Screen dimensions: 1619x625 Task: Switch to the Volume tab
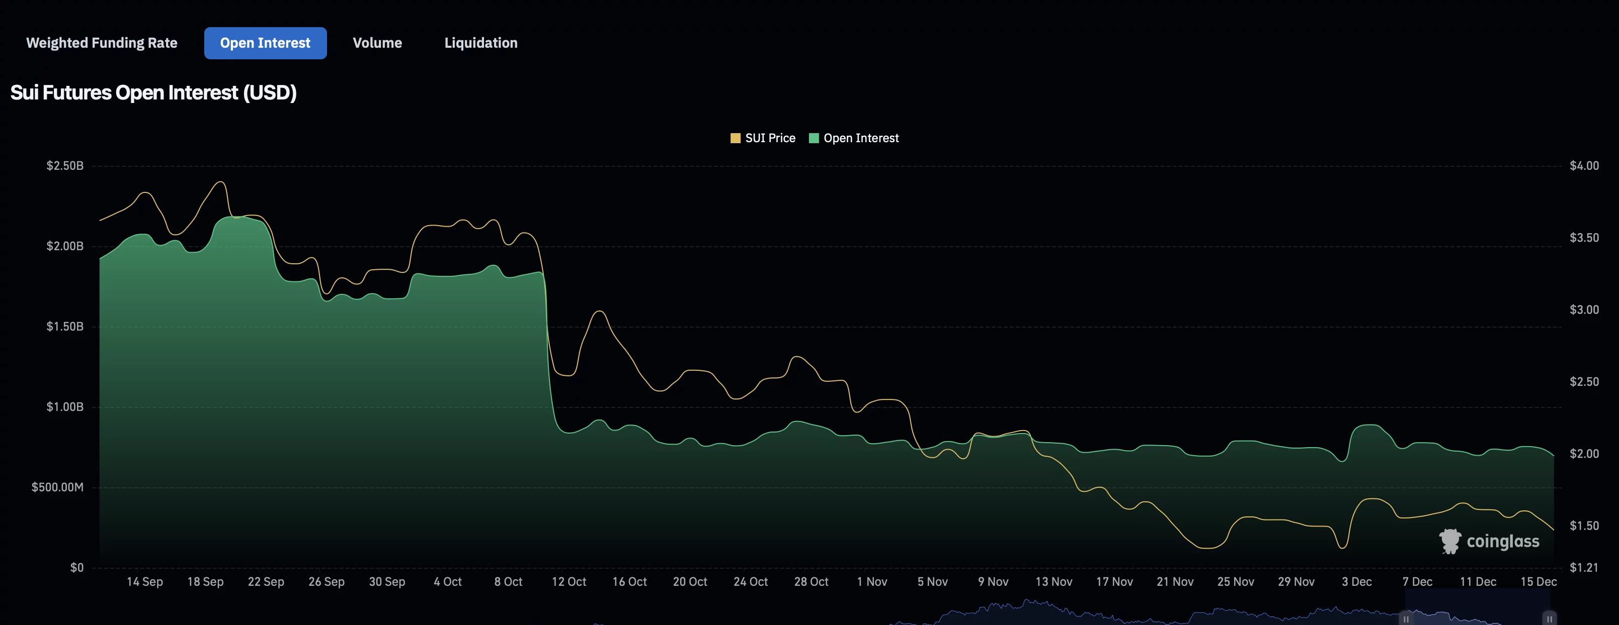coord(377,43)
